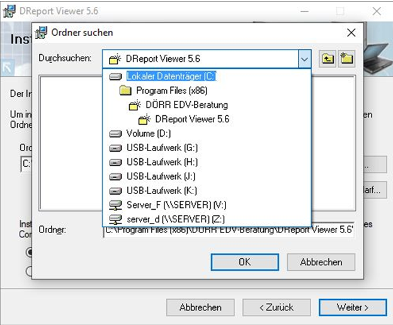393x325 pixels.
Task: Click USB drive icon beside USB-Laufwerk (H:)
Action: click(x=115, y=162)
